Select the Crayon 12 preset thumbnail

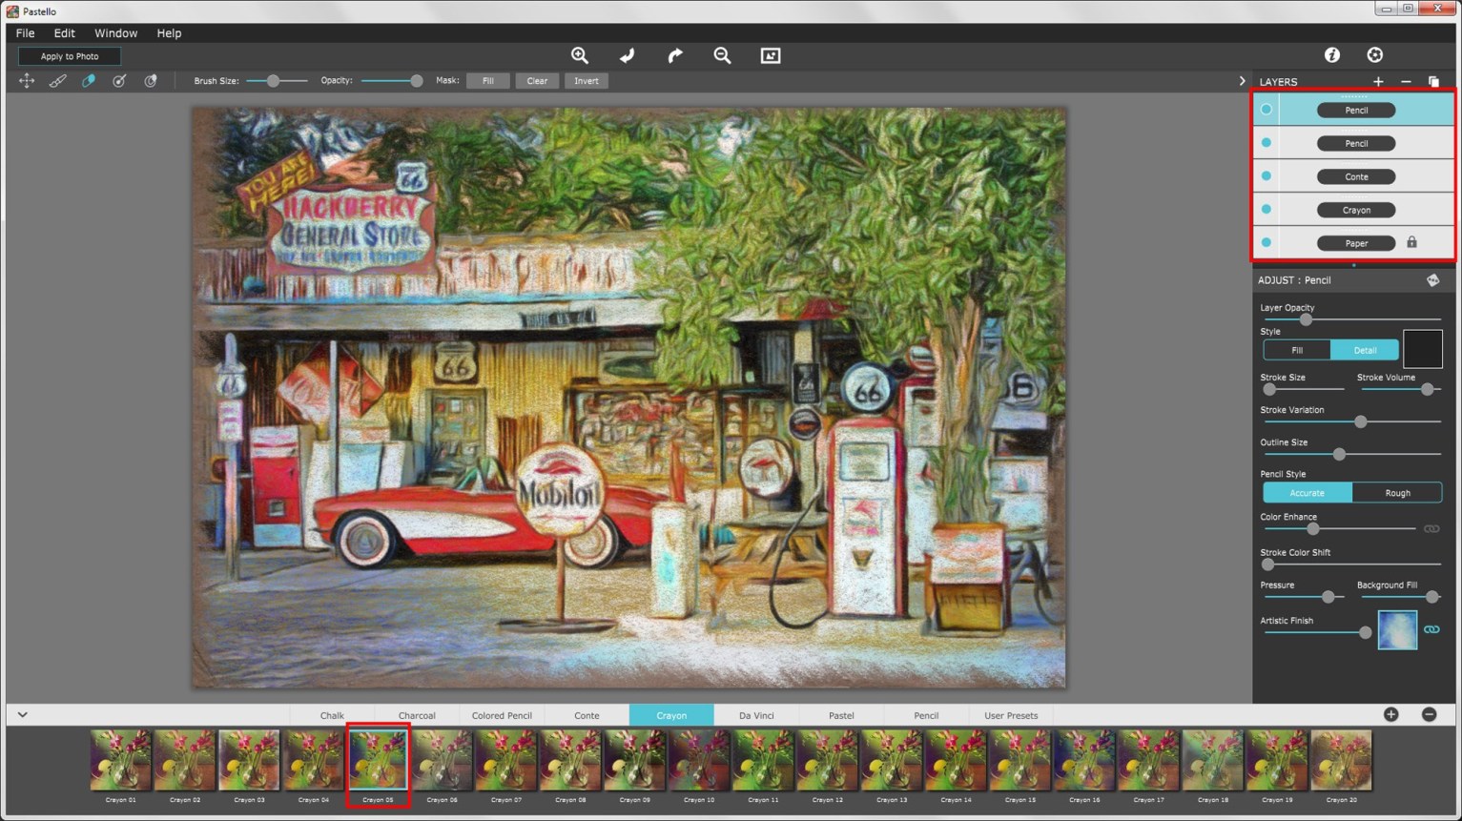click(827, 760)
